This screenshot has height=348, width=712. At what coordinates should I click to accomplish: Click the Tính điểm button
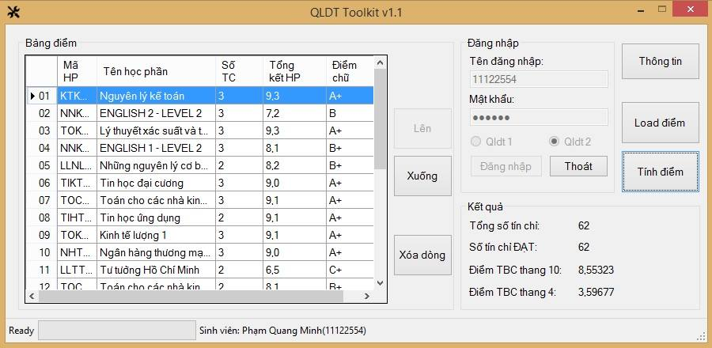click(660, 172)
